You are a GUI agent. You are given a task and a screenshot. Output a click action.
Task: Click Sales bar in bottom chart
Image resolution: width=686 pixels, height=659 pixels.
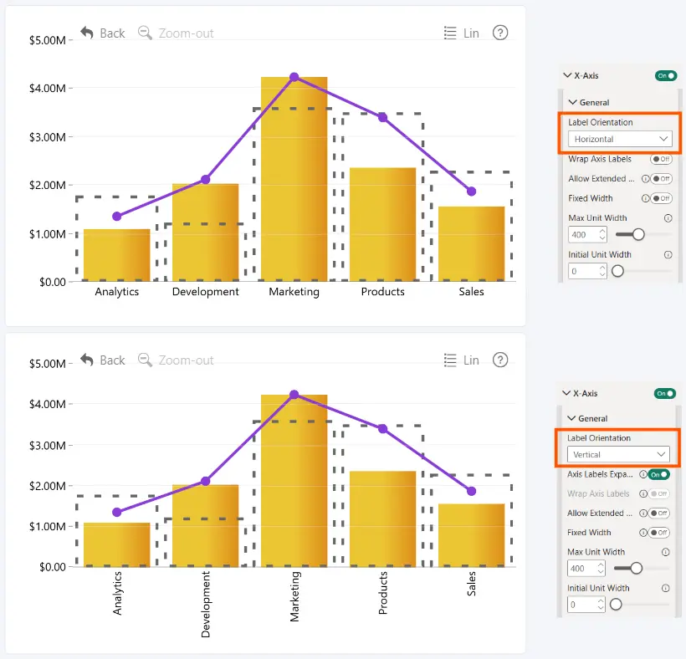coord(471,535)
